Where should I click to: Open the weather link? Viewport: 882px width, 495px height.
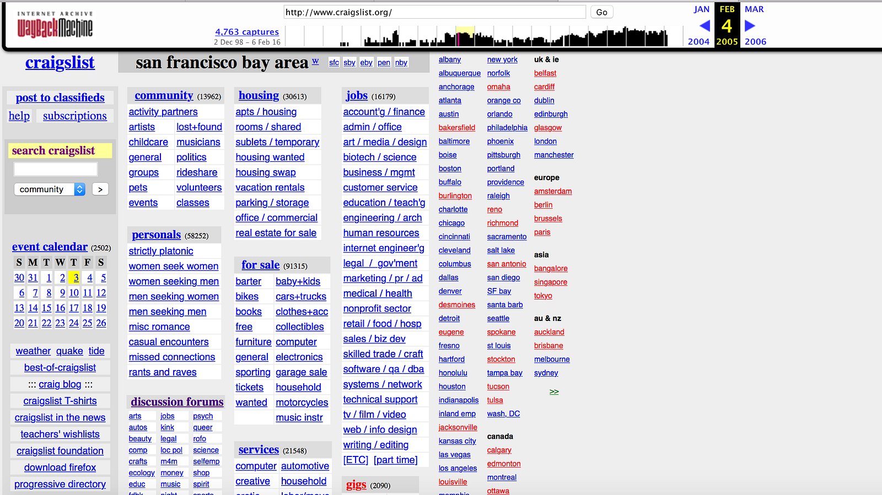(33, 351)
